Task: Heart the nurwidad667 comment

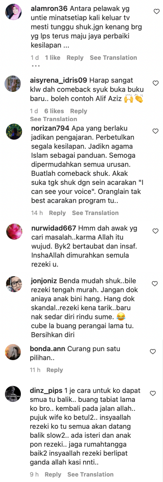Action: pos(156,231)
